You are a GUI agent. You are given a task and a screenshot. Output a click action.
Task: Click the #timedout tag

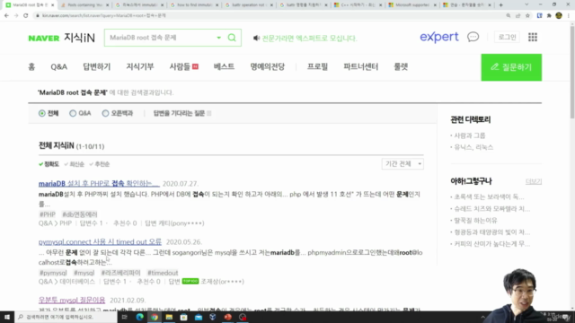coord(163,273)
